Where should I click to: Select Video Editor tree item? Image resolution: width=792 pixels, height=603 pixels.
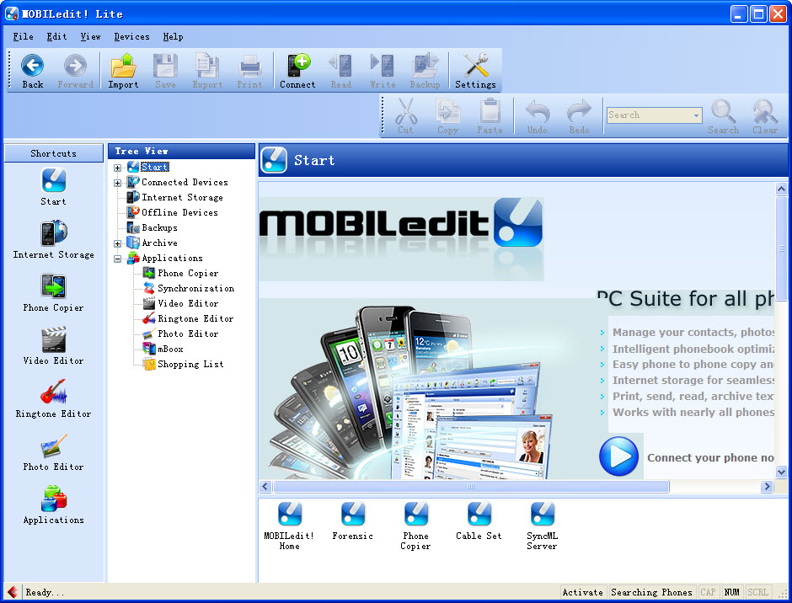click(x=187, y=303)
